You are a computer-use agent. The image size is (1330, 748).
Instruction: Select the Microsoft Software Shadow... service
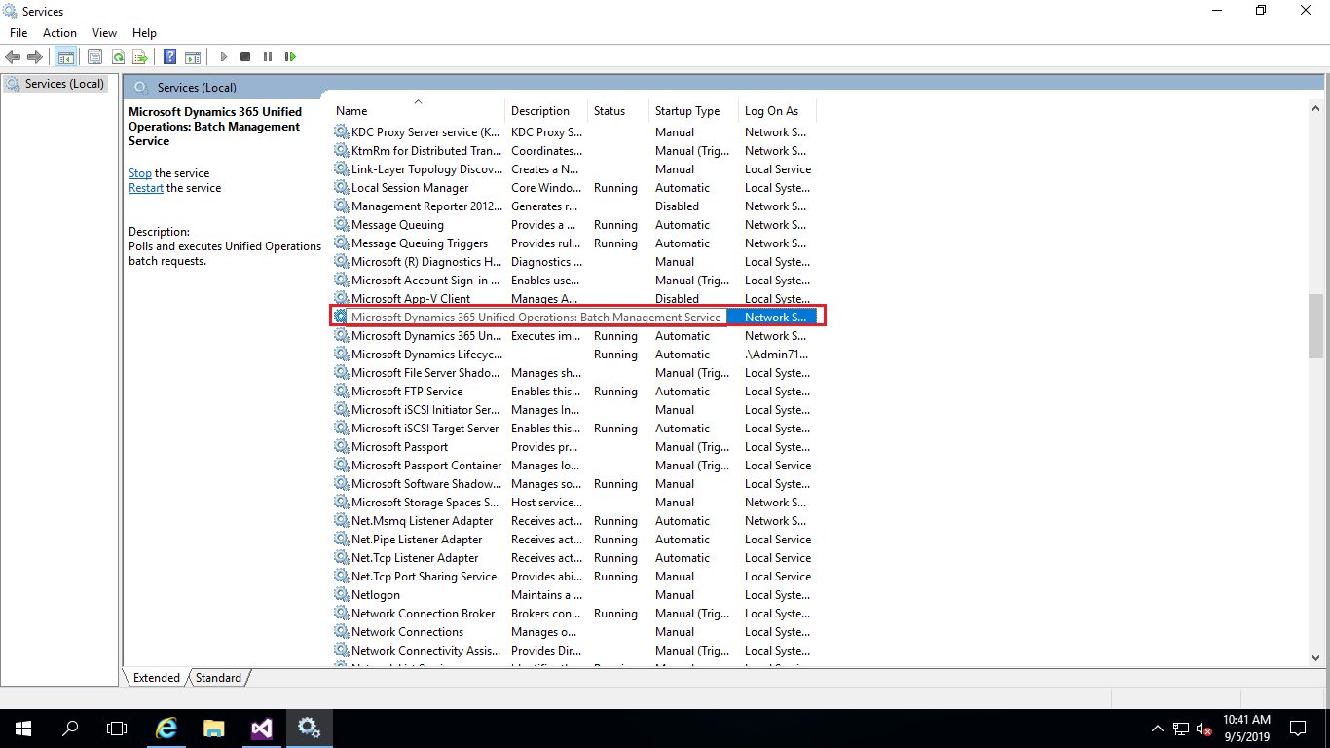click(426, 484)
